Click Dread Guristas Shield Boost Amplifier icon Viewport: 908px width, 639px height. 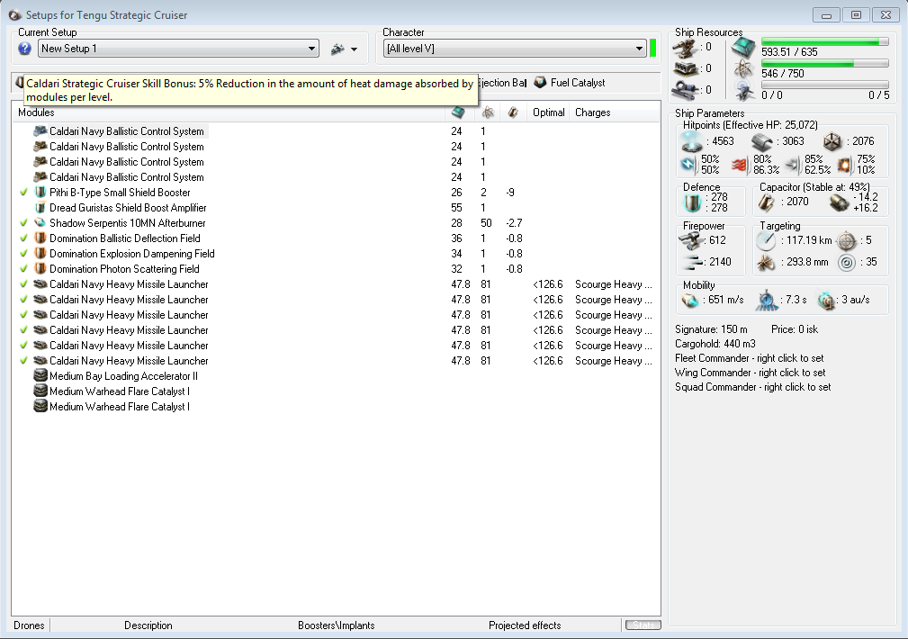pos(40,207)
